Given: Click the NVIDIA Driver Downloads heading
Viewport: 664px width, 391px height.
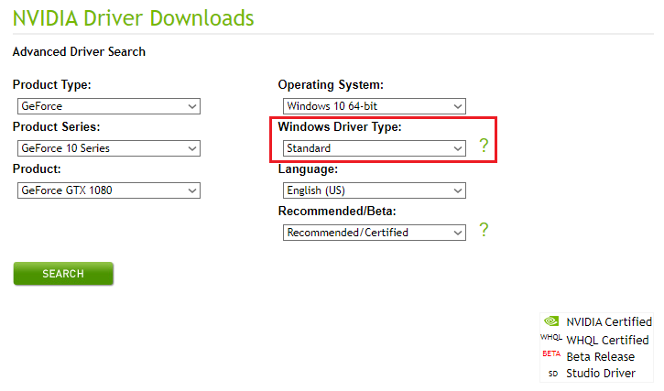Looking at the screenshot, I should tap(134, 17).
